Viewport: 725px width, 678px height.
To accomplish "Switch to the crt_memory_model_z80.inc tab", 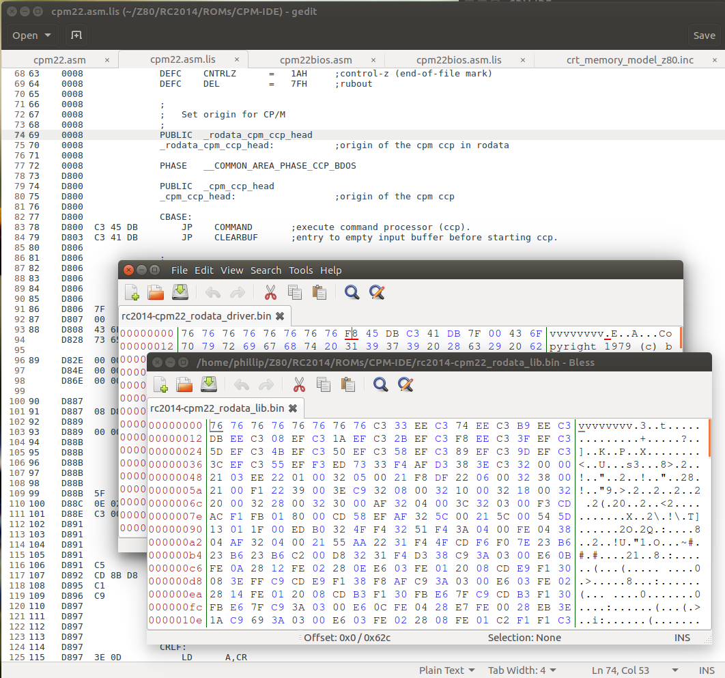I will point(629,60).
